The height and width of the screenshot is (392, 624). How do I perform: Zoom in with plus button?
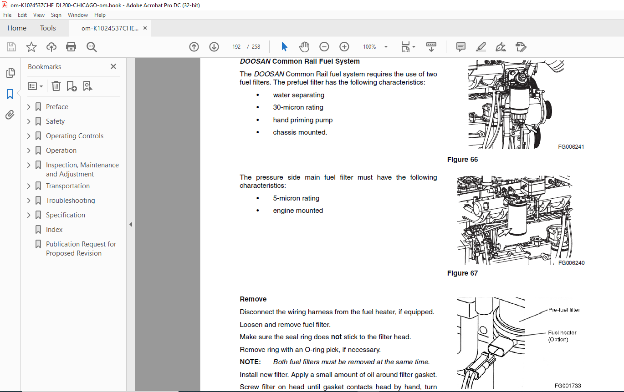click(344, 47)
